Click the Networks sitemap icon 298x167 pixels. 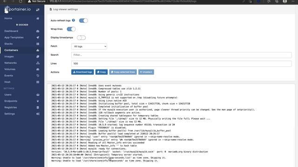(x=38, y=63)
